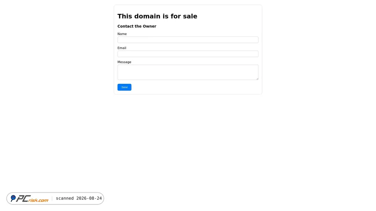
Task: Submit the form with the Send button
Action: pyautogui.click(x=124, y=87)
